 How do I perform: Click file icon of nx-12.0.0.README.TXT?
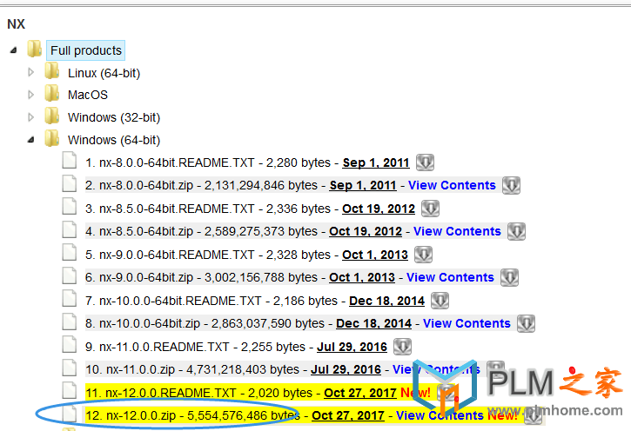(70, 390)
